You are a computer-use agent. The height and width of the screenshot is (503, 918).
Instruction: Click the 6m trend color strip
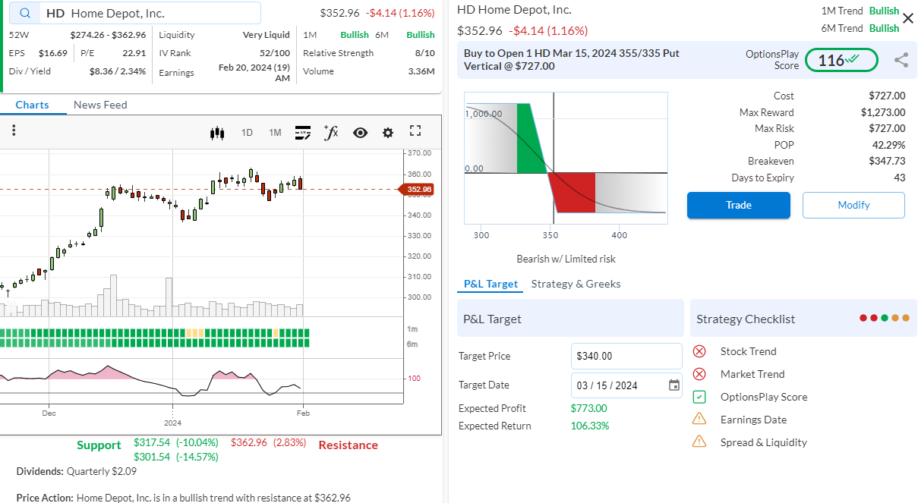pos(155,343)
